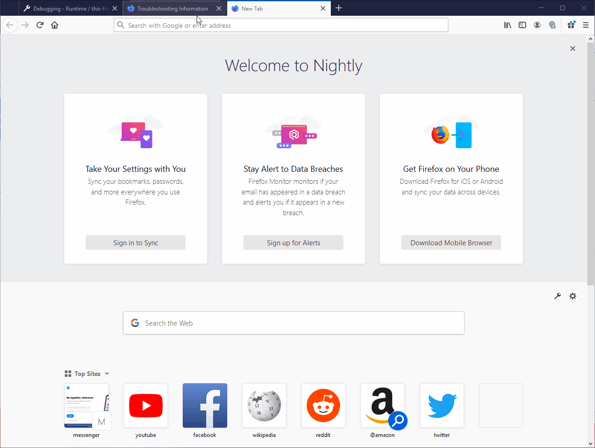Show sidebars icon in toolbar

tap(522, 25)
